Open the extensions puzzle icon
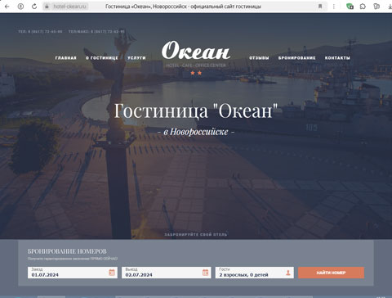Image resolution: width=392 pixels, height=298 pixels. pyautogui.click(x=363, y=7)
